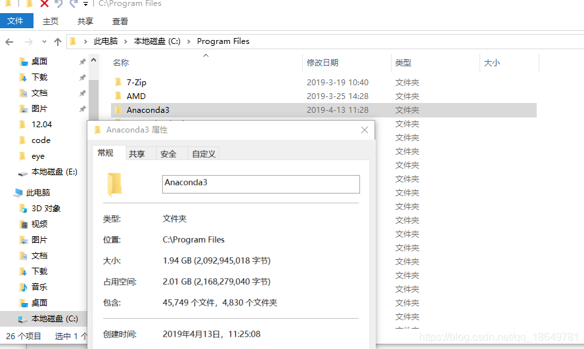
Task: Open the recent locations dropdown arrow
Action: pos(44,42)
